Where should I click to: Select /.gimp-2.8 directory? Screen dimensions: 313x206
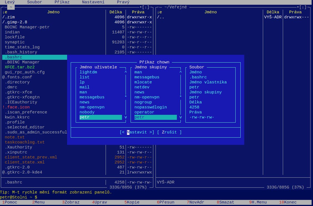15,22
